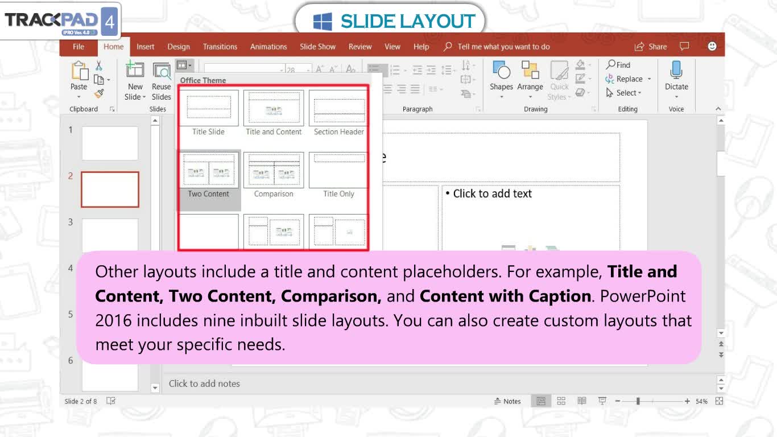Click the spell check status icon
Image resolution: width=777 pixels, height=437 pixels.
tap(111, 401)
